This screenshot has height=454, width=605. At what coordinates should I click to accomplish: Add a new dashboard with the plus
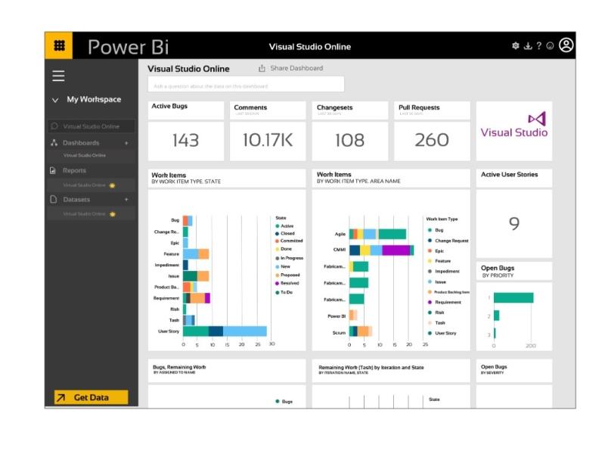[x=126, y=143]
